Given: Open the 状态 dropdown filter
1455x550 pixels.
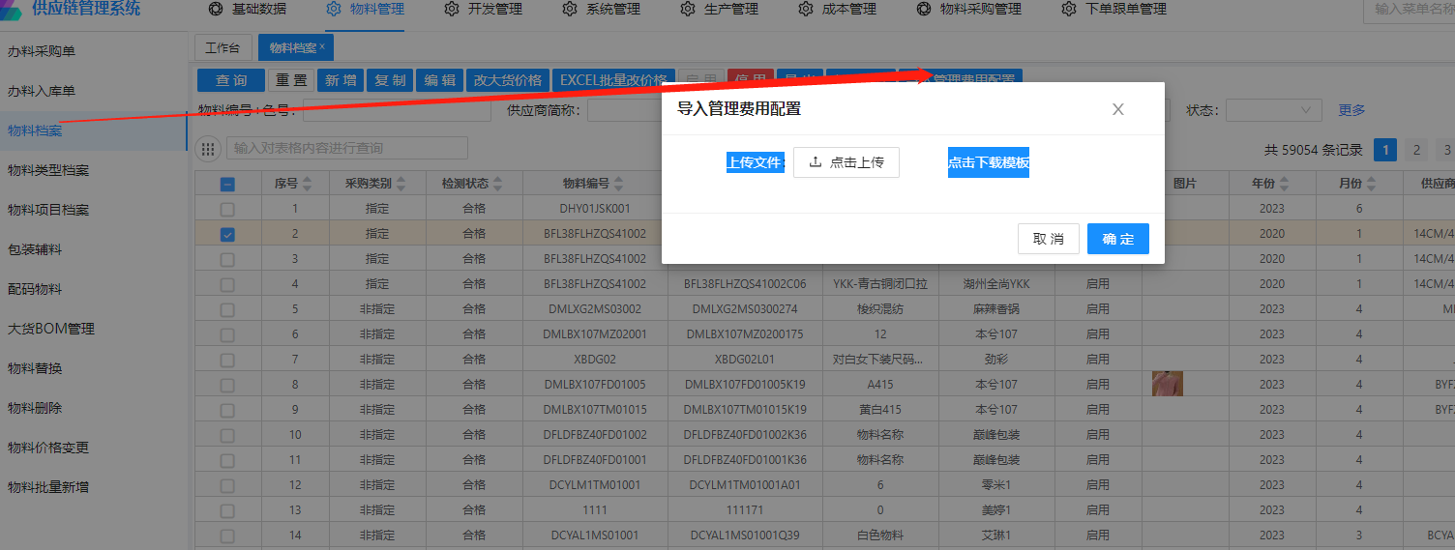Looking at the screenshot, I should point(1273,110).
